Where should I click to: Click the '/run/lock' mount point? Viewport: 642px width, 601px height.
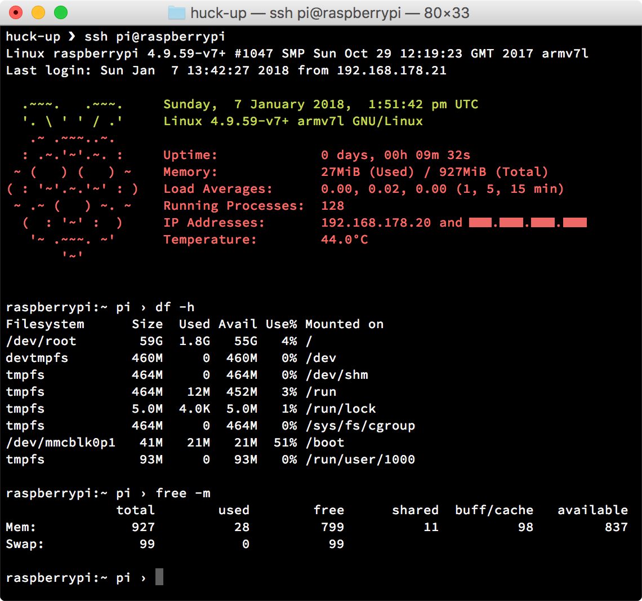[x=341, y=409]
